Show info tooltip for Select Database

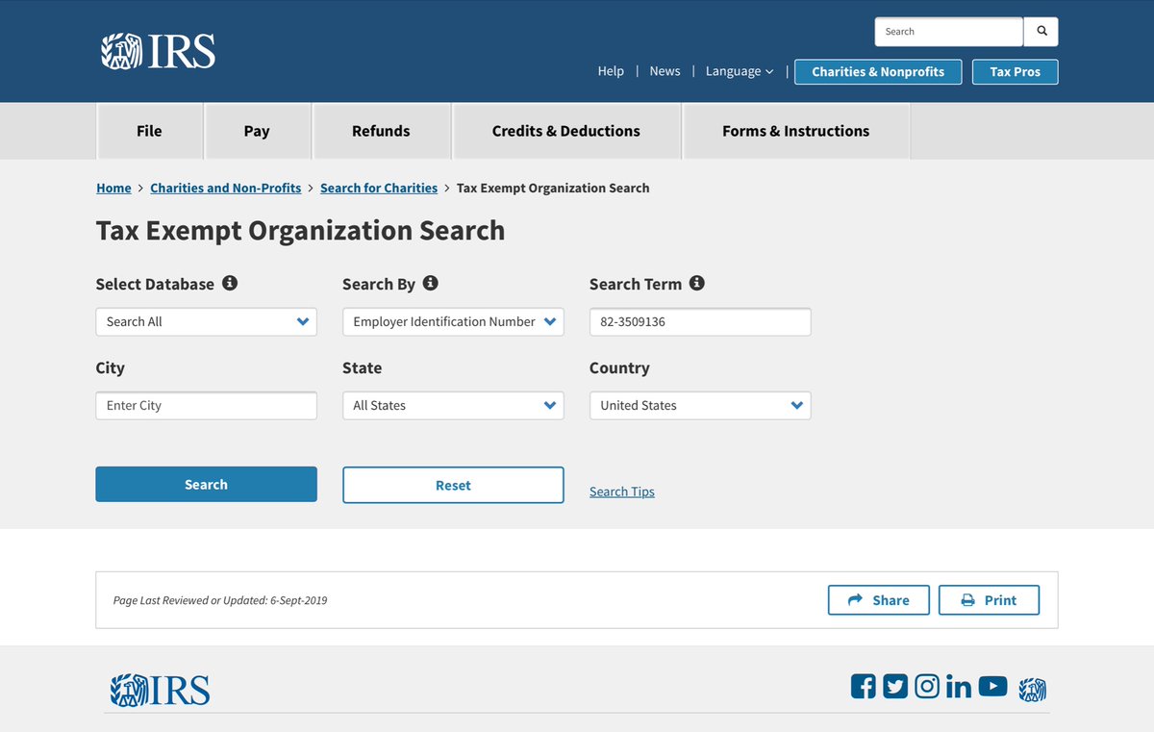230,283
